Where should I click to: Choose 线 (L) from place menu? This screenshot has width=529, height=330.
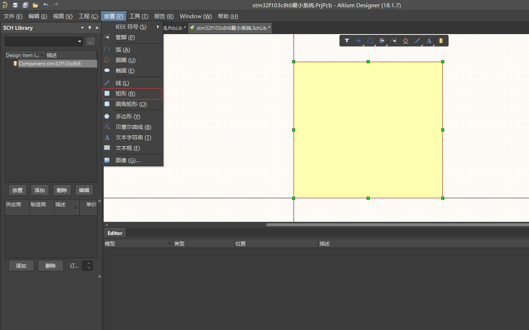132,83
